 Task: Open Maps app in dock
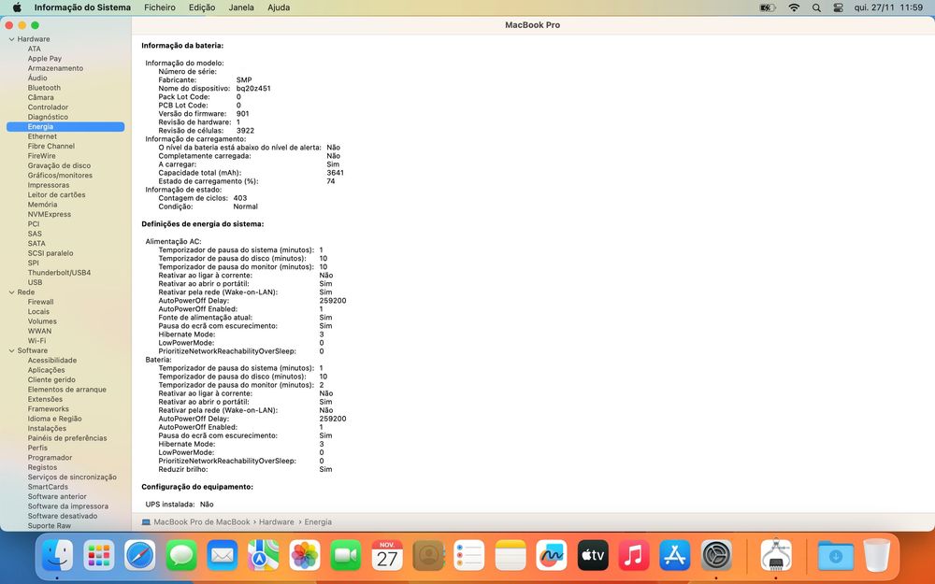264,555
